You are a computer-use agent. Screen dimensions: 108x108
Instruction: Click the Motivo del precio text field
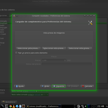[x=67, y=64]
